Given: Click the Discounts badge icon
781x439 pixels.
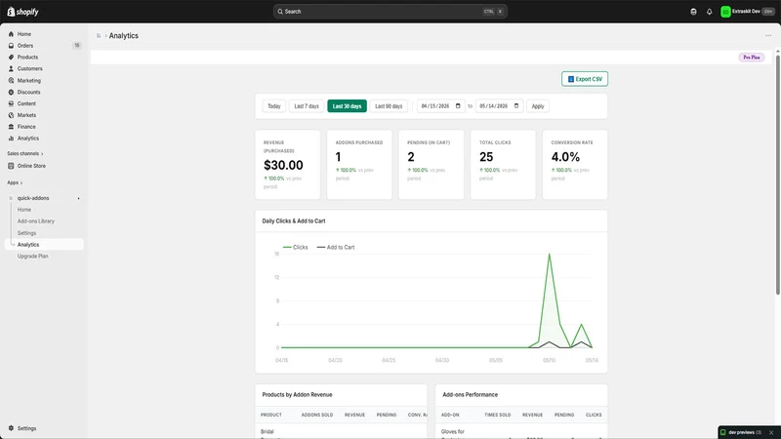Looking at the screenshot, I should (11, 92).
